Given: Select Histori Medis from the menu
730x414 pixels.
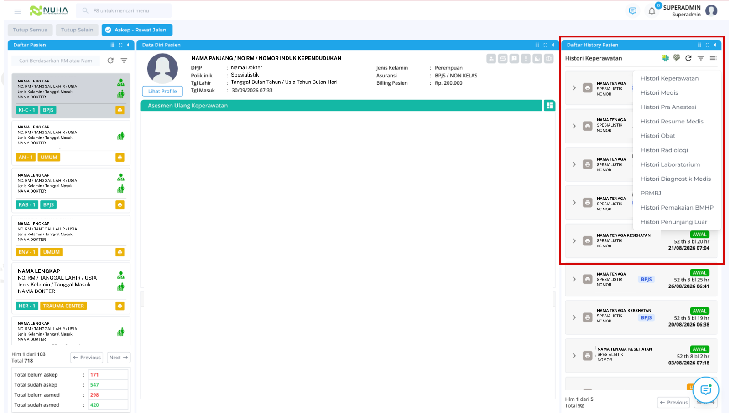Looking at the screenshot, I should [659, 92].
